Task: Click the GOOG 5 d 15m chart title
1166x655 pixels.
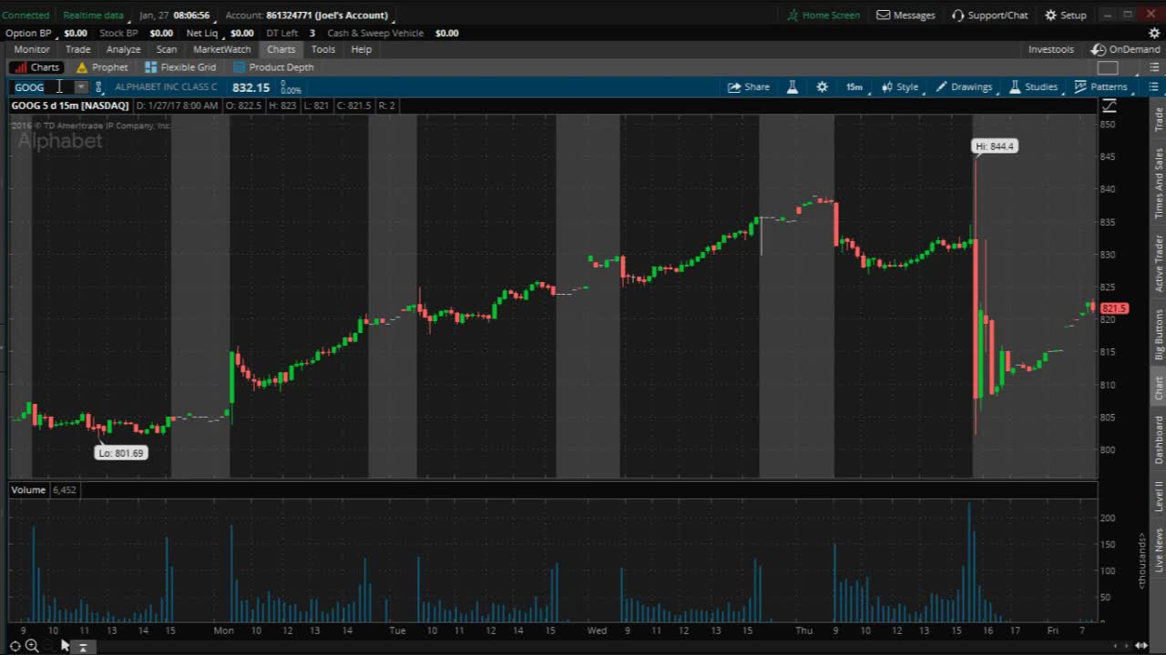Action: pyautogui.click(x=69, y=106)
